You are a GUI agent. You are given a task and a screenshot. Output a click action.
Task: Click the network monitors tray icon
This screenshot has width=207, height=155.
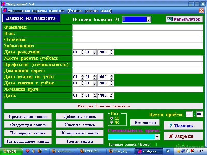coord(183,151)
